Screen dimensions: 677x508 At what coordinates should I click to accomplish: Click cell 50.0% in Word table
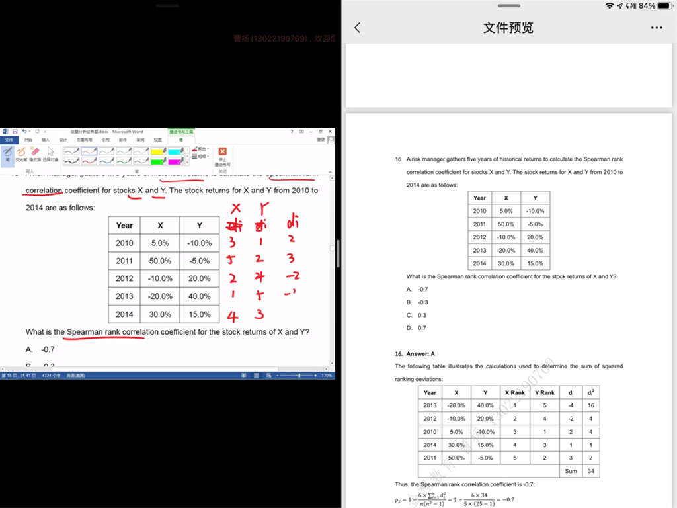pyautogui.click(x=160, y=261)
